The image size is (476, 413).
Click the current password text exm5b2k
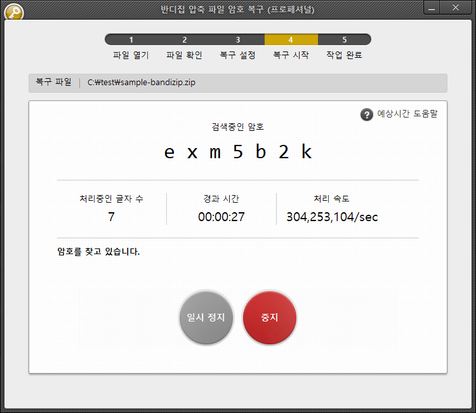point(238,152)
